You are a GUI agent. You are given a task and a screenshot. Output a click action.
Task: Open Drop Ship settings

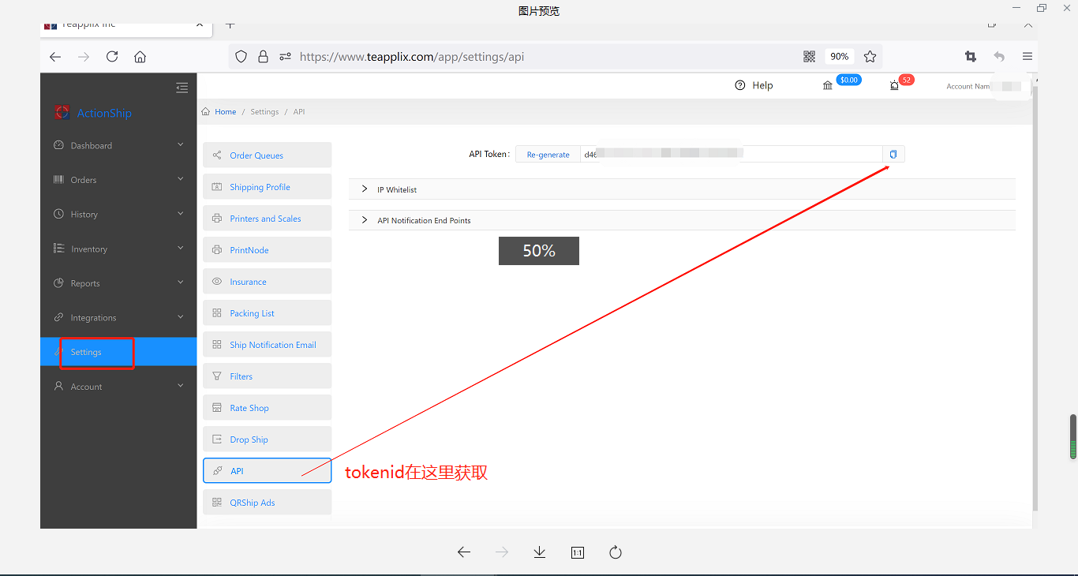pos(267,439)
